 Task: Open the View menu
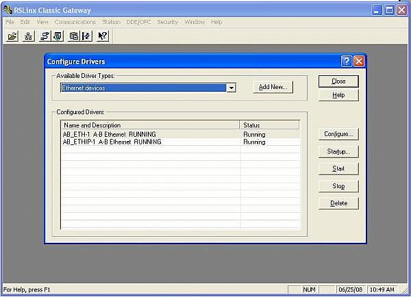42,22
